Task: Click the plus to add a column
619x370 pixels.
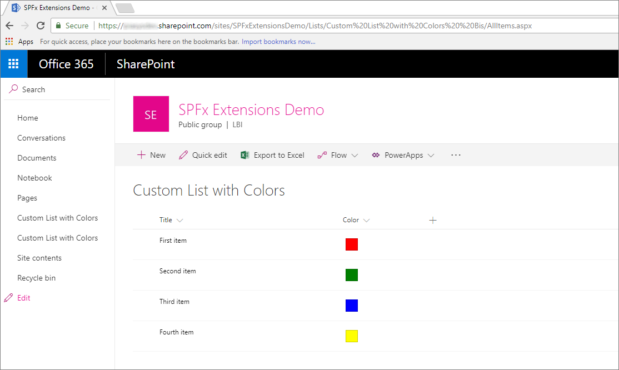Action: (x=432, y=220)
